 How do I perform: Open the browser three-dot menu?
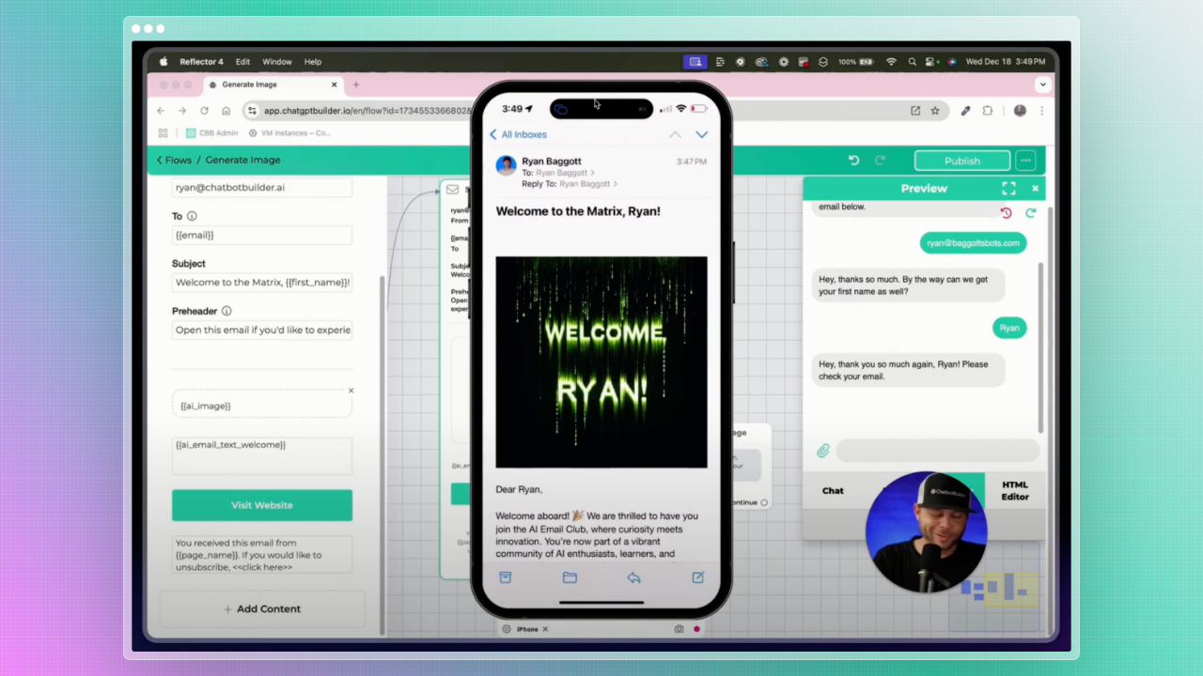click(x=1041, y=111)
